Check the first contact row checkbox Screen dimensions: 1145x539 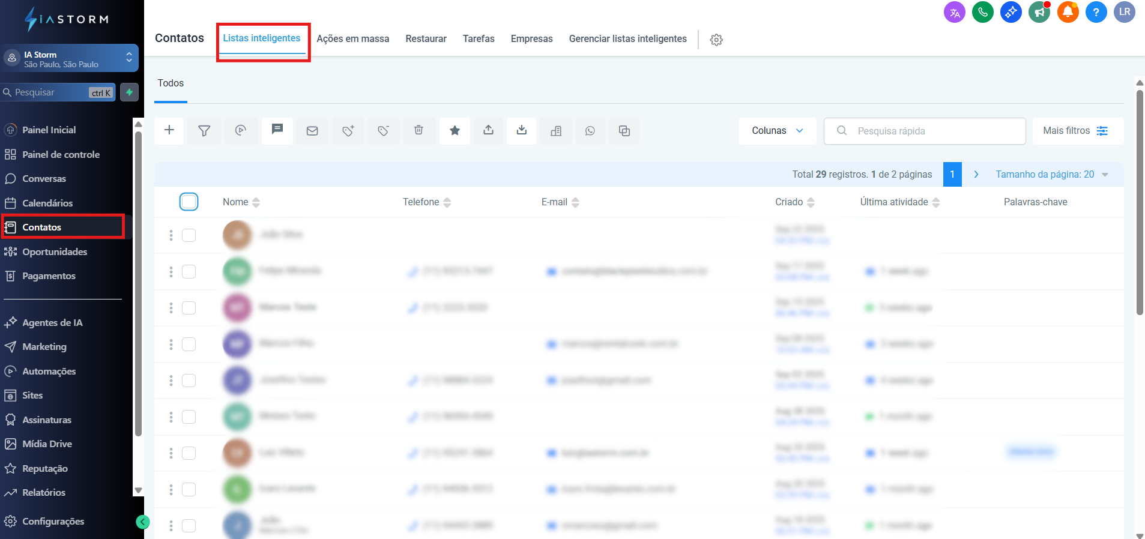(x=189, y=235)
